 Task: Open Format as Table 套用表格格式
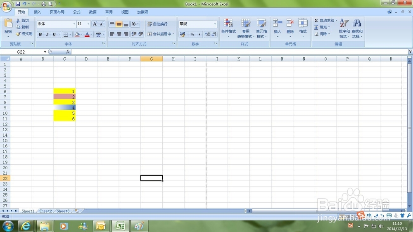(246, 28)
